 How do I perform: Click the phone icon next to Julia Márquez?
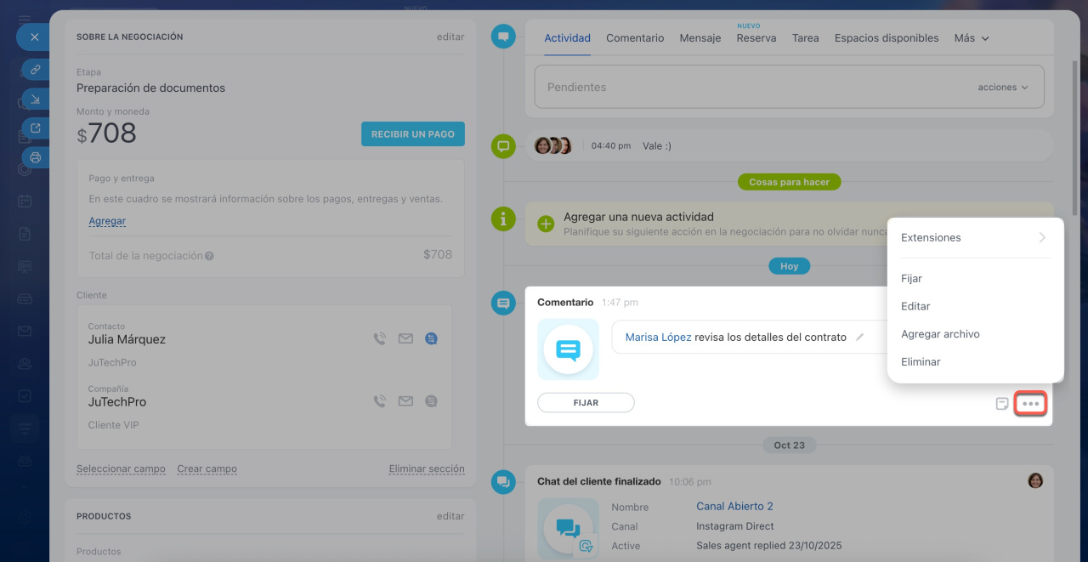point(380,339)
